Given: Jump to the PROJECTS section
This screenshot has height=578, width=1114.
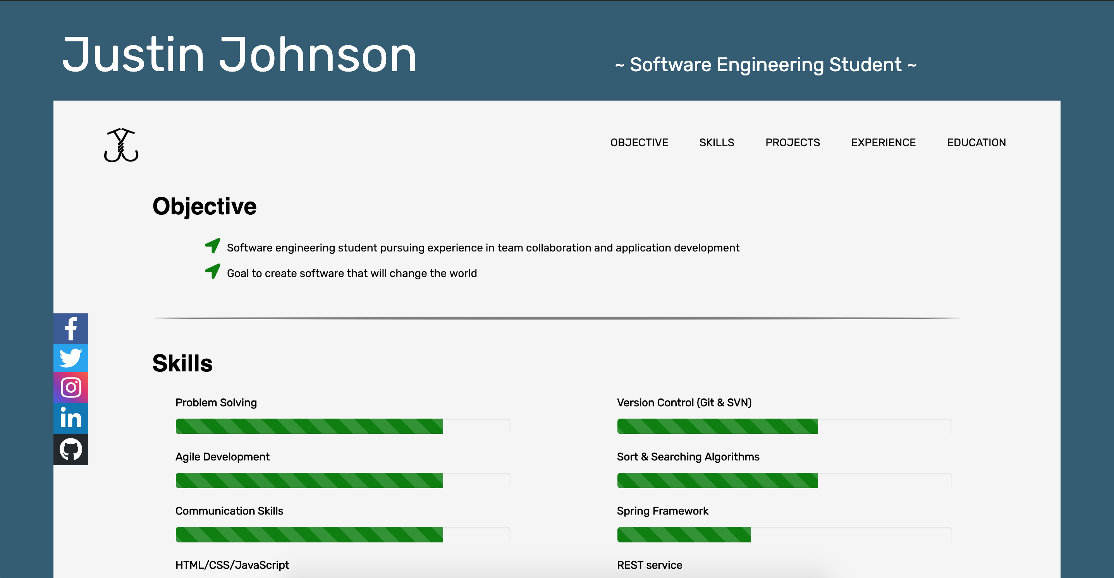Looking at the screenshot, I should [793, 142].
